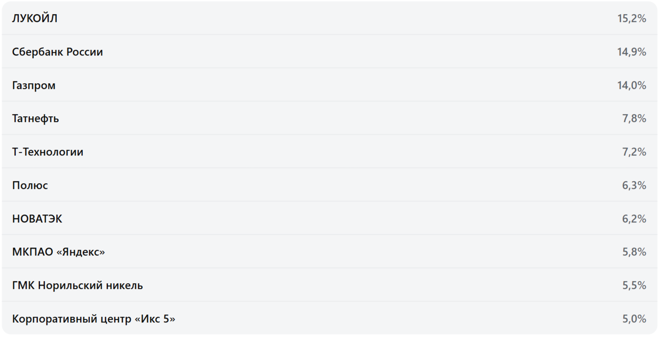Viewport: 659px width, 337px height.
Task: Click the Корпоративный центр «Икс 5» name
Action: point(93,319)
